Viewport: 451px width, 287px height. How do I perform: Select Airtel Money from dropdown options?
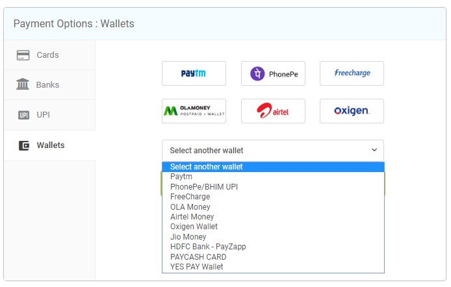coord(192,217)
